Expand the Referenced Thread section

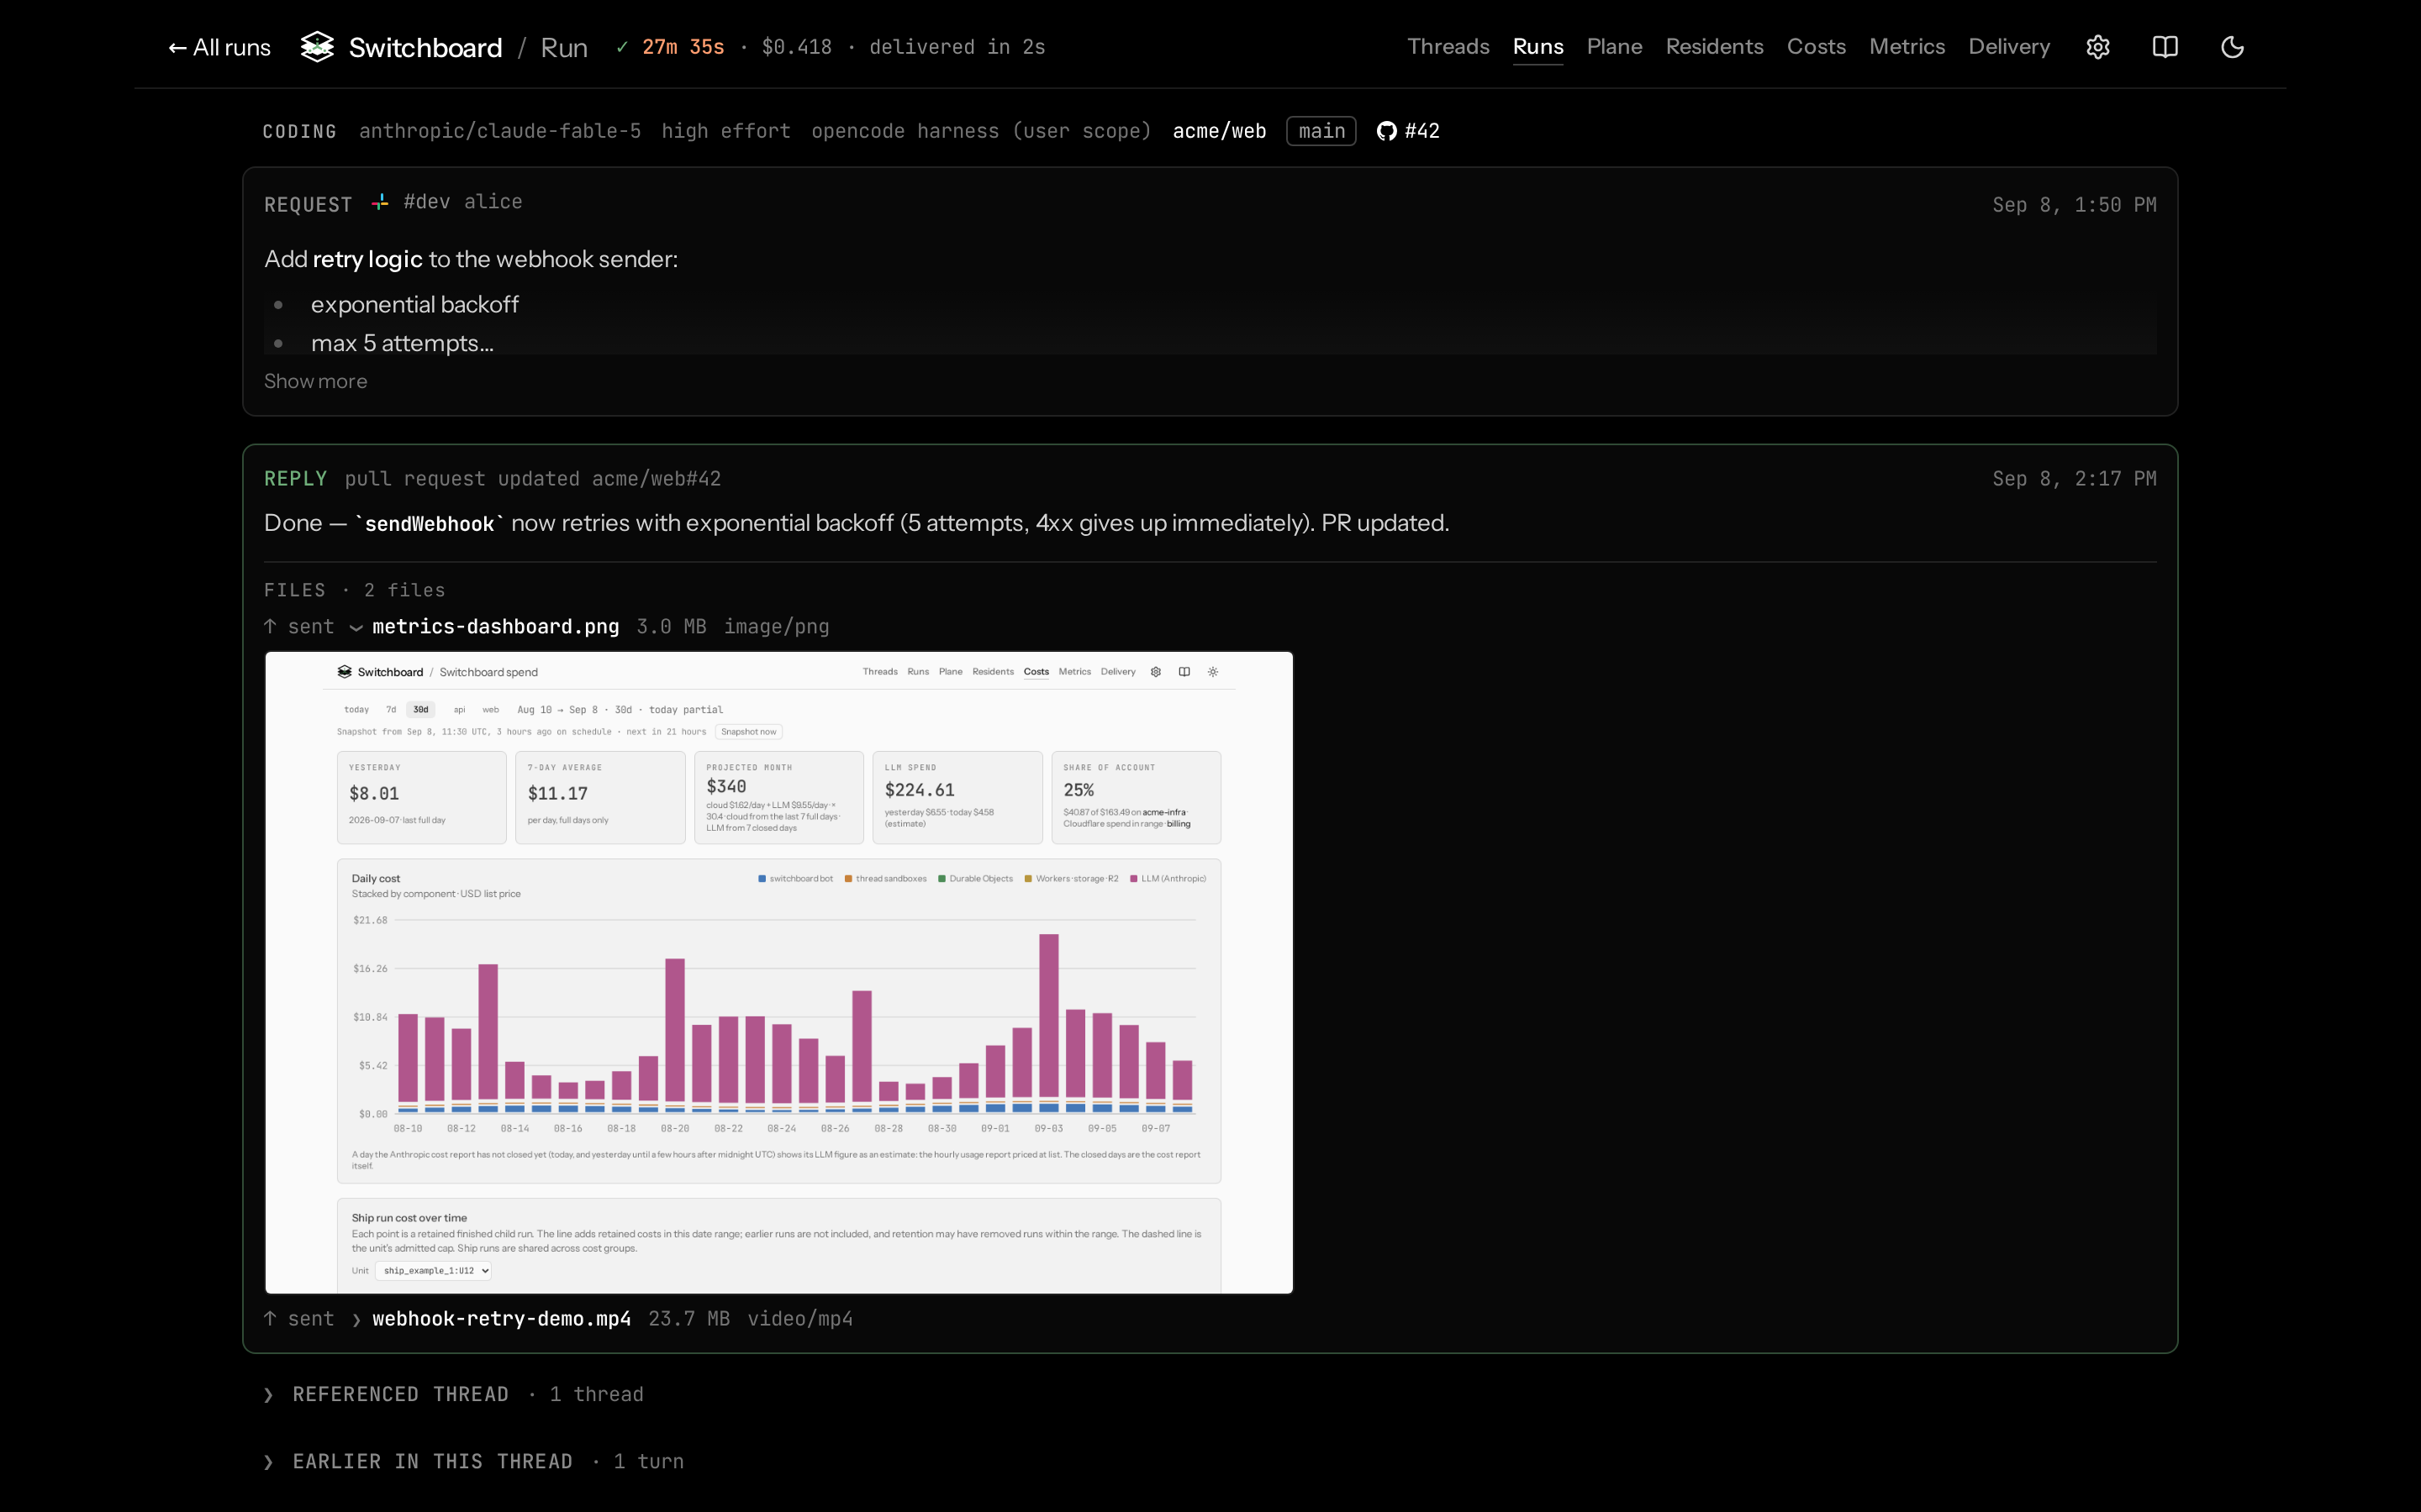[x=453, y=1394]
